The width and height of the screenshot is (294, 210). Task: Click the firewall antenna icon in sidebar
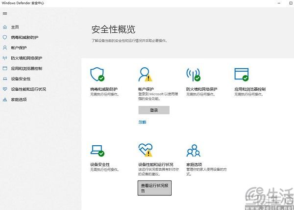(x=5, y=58)
